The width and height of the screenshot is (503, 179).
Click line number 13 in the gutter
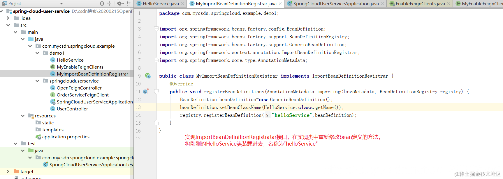138,107
